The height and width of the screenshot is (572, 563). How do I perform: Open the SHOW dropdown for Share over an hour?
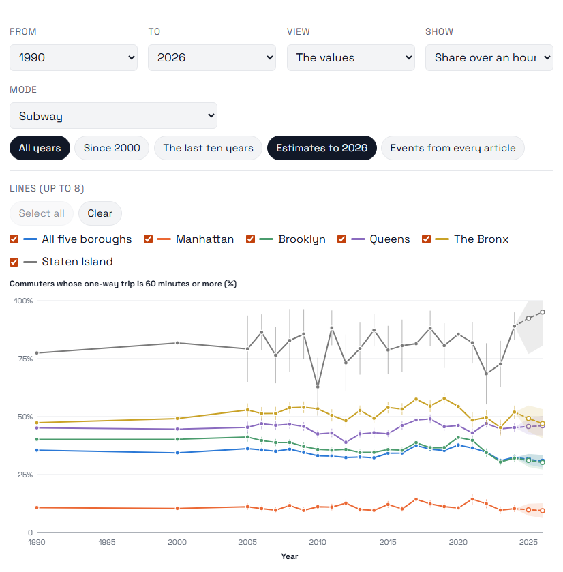489,58
